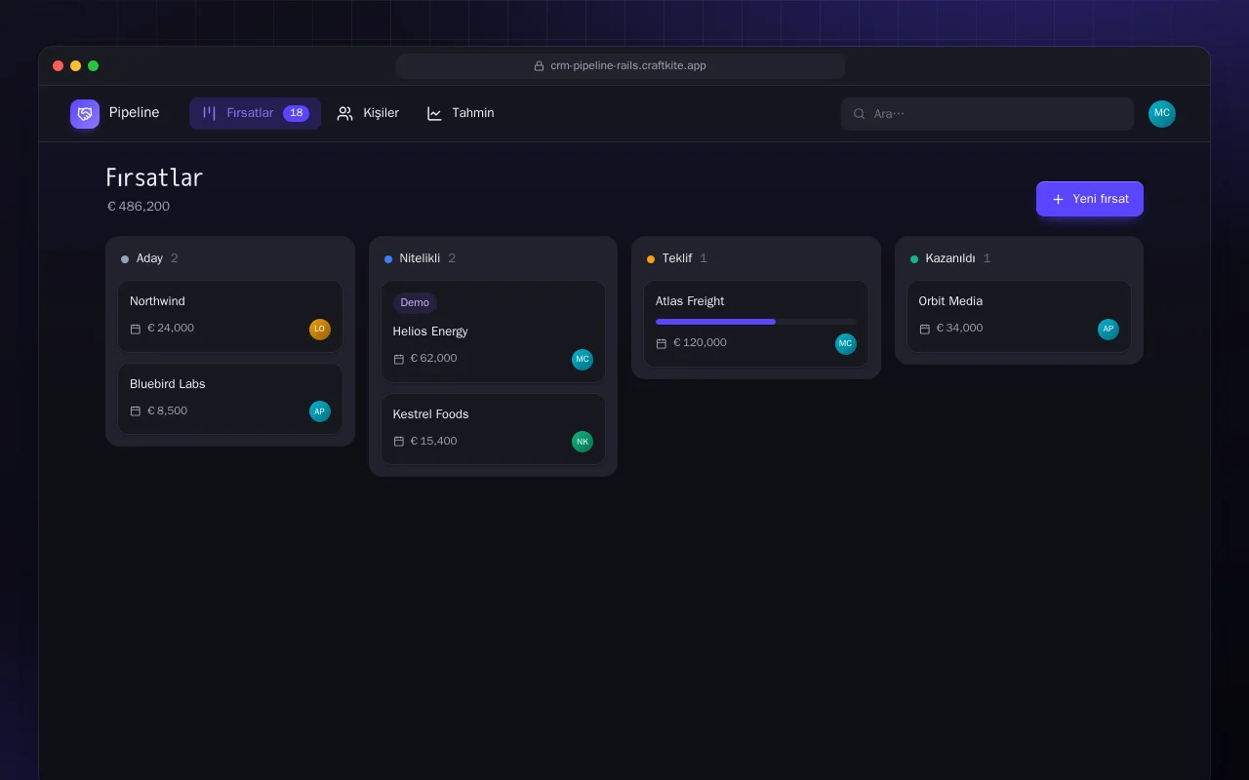Open the Kişiler tab
The height and width of the screenshot is (780, 1249).
point(368,113)
